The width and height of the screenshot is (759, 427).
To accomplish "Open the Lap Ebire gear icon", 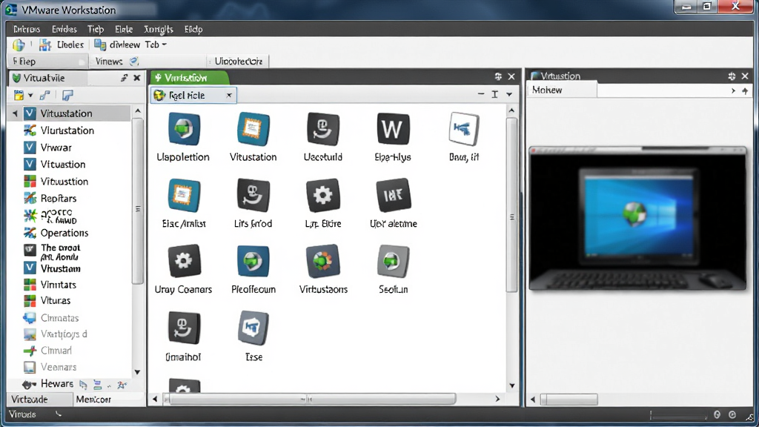I will point(323,196).
